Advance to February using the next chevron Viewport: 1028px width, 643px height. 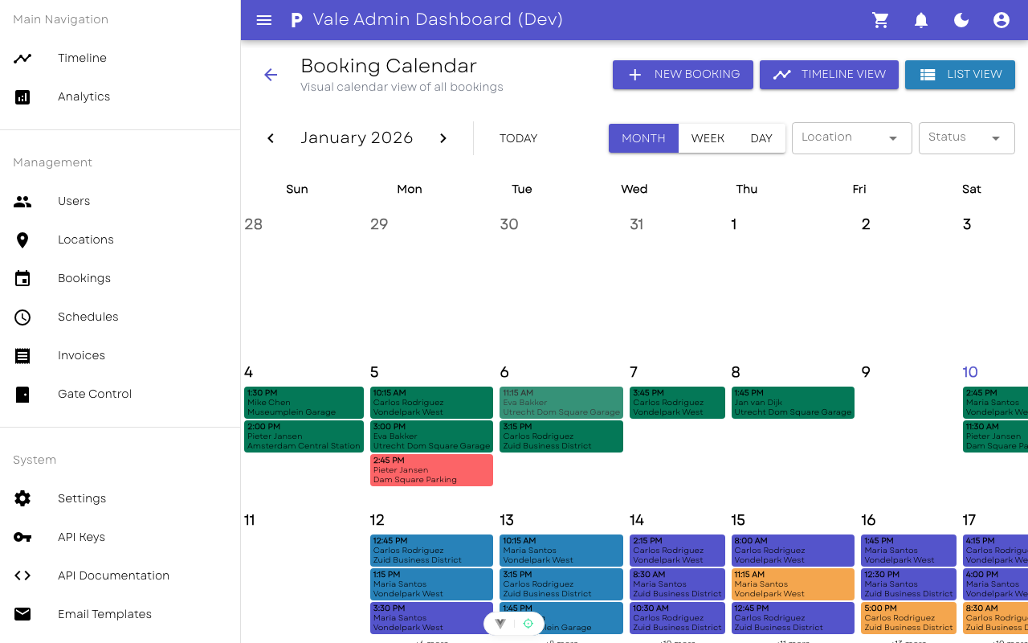coord(443,137)
